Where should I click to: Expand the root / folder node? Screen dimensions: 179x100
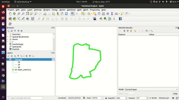point(8,42)
